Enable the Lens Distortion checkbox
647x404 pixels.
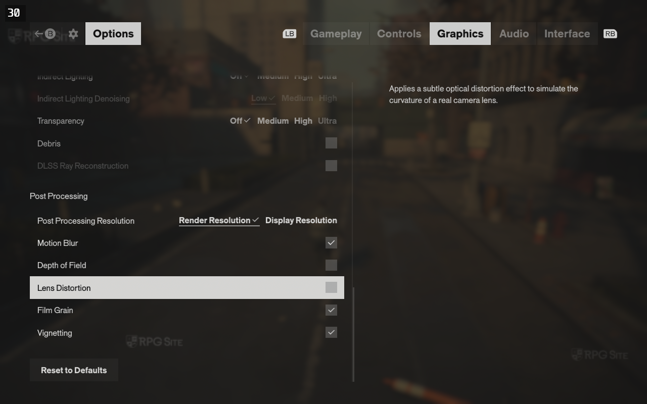coord(331,287)
